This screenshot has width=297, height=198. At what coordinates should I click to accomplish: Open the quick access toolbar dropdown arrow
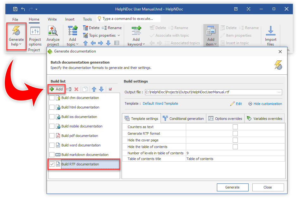click(x=36, y=9)
